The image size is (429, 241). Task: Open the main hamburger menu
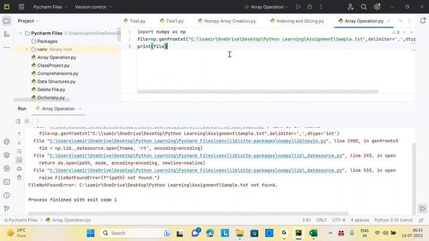[x=21, y=7]
